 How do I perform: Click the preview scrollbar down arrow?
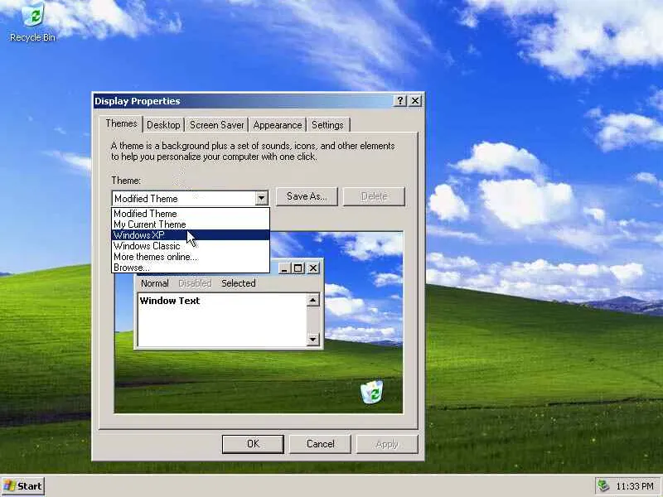[x=313, y=339]
